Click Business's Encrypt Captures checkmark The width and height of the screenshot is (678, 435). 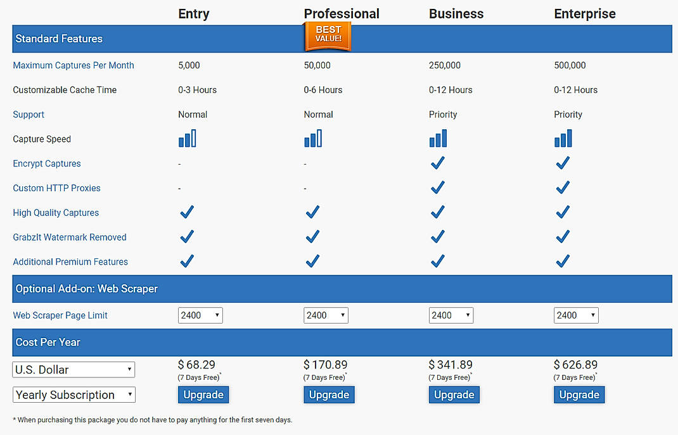[x=438, y=163]
